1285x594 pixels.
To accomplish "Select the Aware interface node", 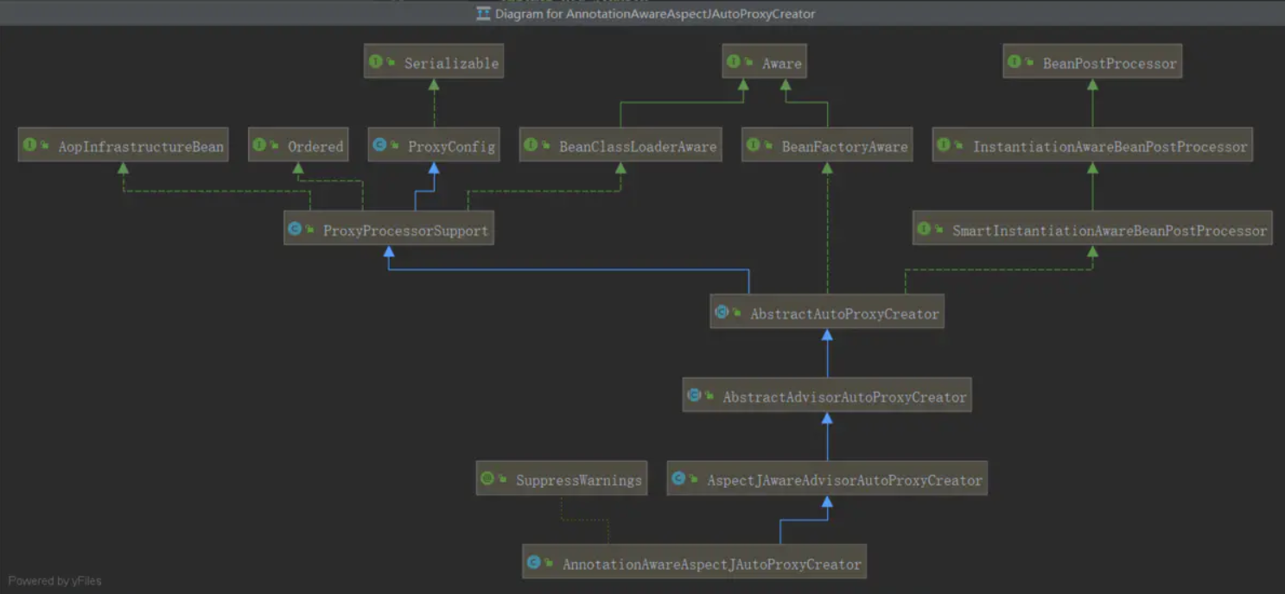I will coord(765,62).
